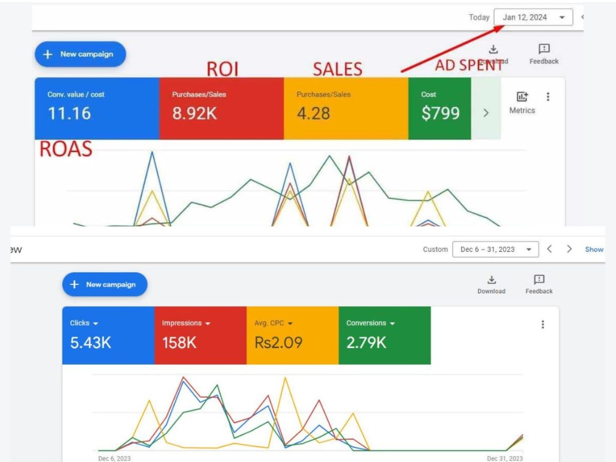Click the plus icon in top New campaign

pos(47,54)
